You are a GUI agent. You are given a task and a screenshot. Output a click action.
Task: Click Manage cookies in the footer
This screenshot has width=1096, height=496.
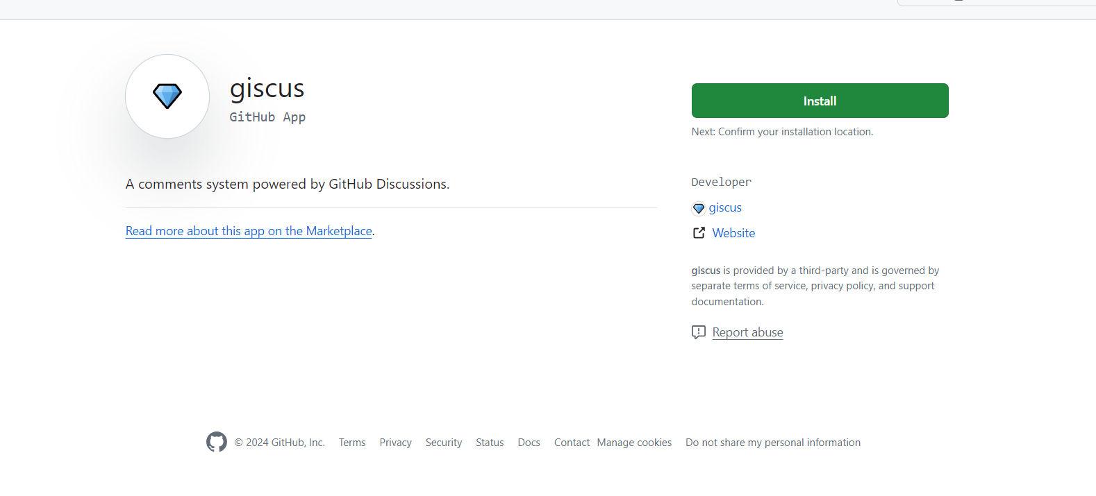634,443
